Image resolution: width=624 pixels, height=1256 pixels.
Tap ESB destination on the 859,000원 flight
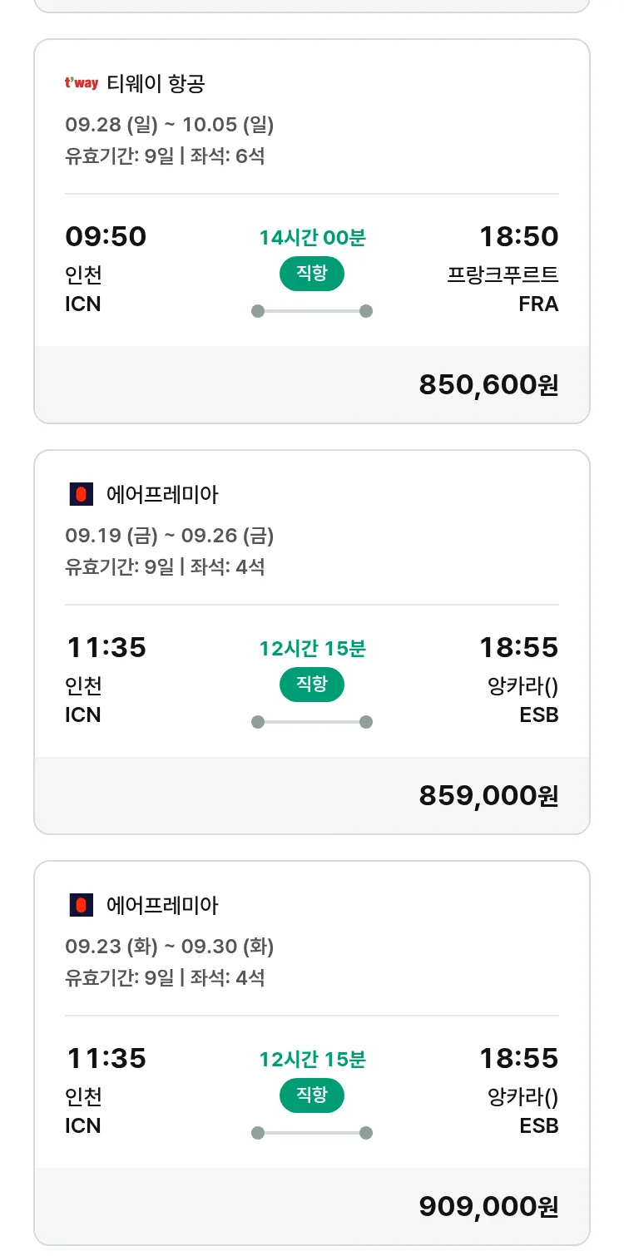538,715
